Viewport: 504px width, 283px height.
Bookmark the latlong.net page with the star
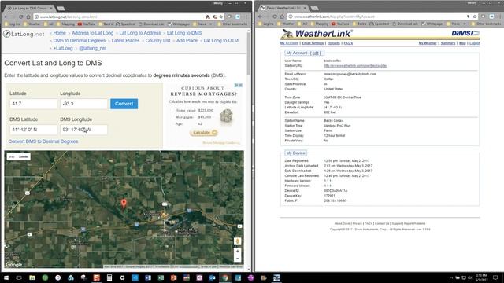tap(220, 17)
